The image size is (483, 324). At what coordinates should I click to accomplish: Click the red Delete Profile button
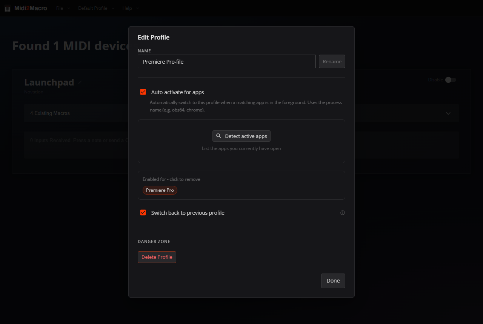tap(157, 257)
